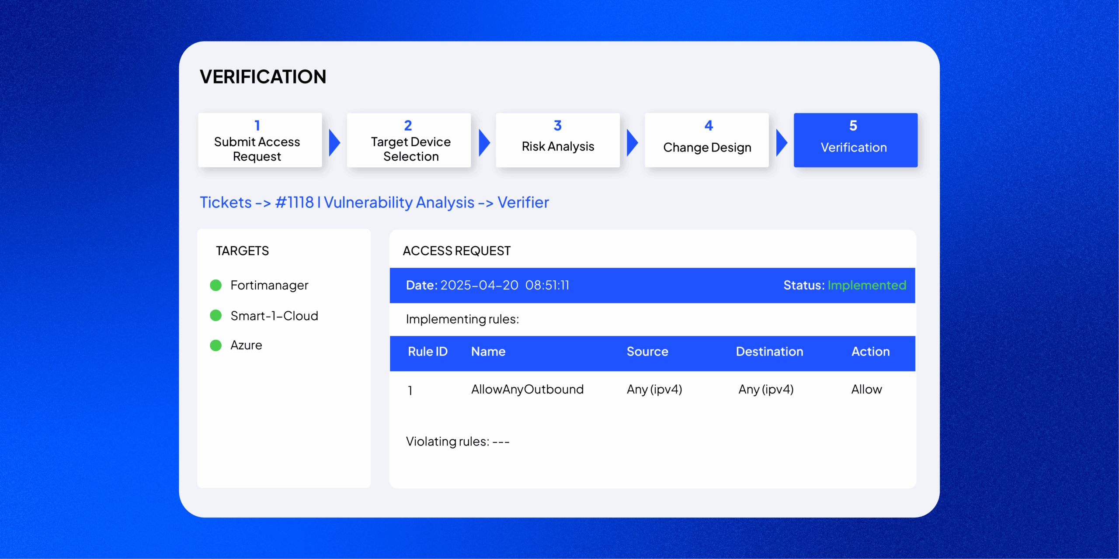Open ticket #1118 Vulnerability Analysis breadcrumb
Screen dimensions: 1119x559
coord(375,203)
